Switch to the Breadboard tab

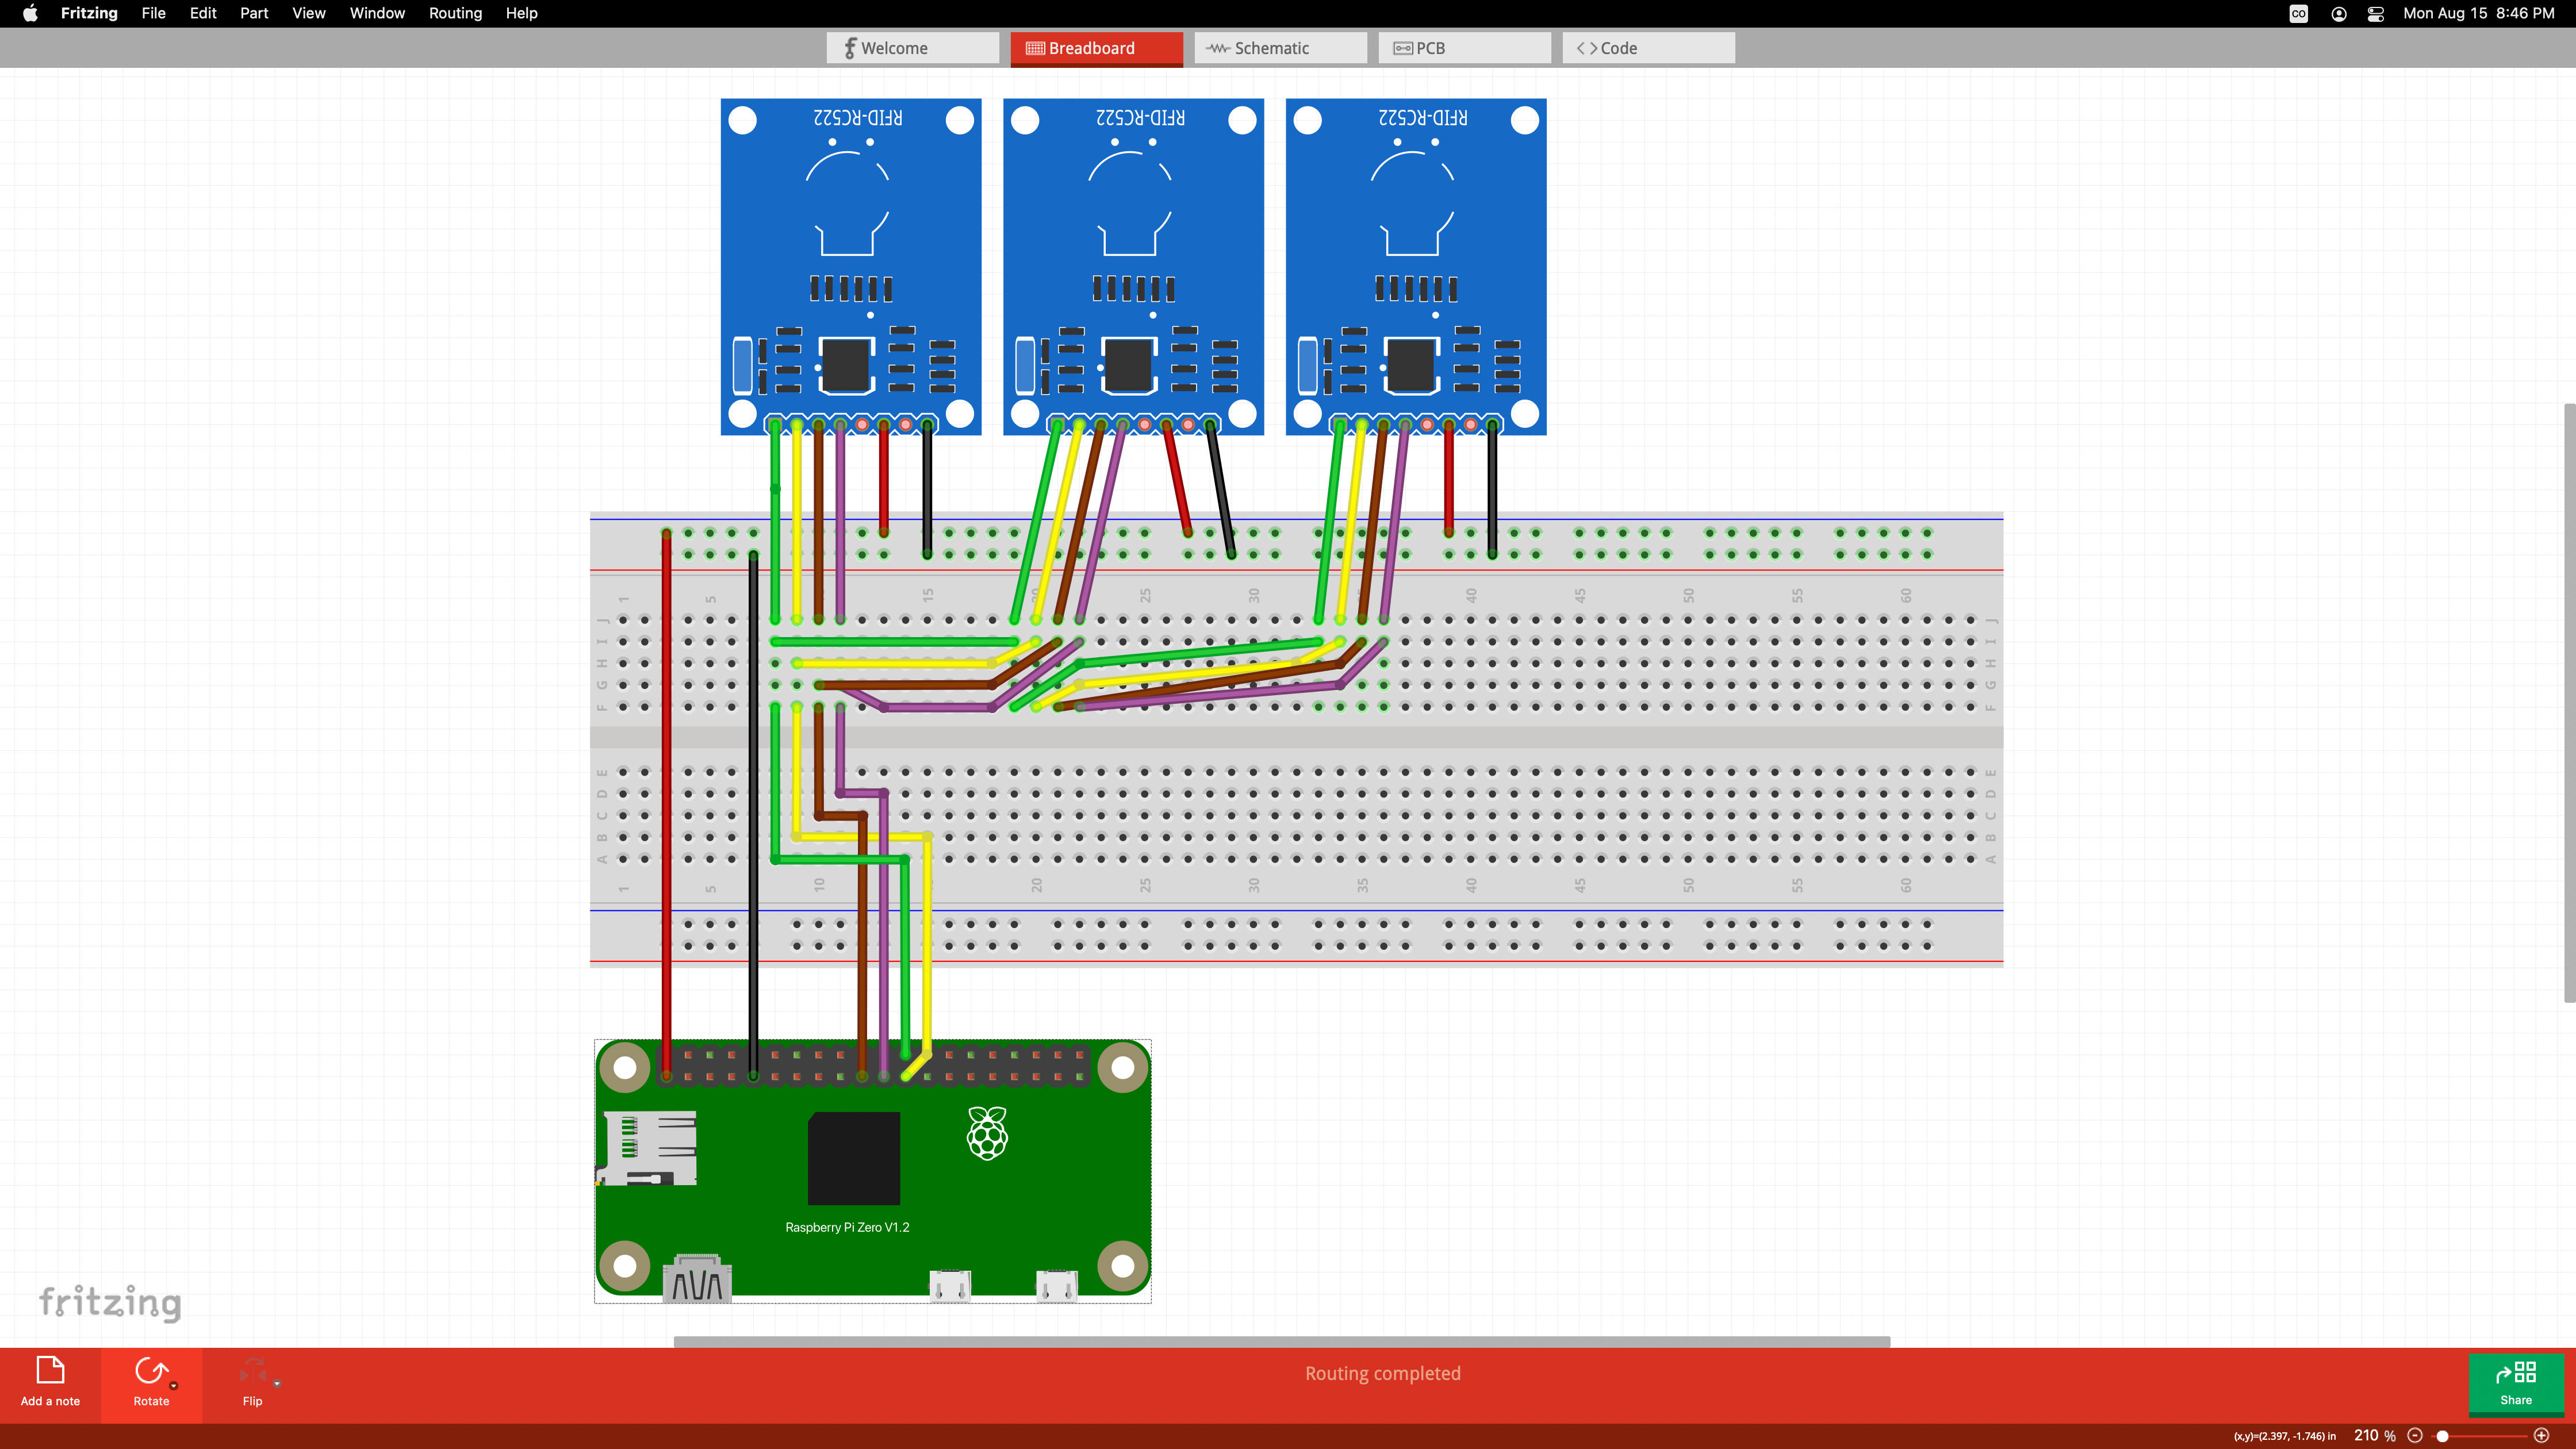pos(1096,48)
